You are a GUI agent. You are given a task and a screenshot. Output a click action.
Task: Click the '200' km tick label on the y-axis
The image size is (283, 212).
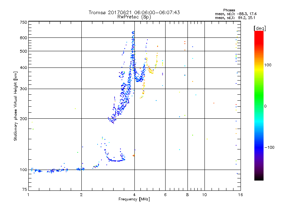[23, 119]
